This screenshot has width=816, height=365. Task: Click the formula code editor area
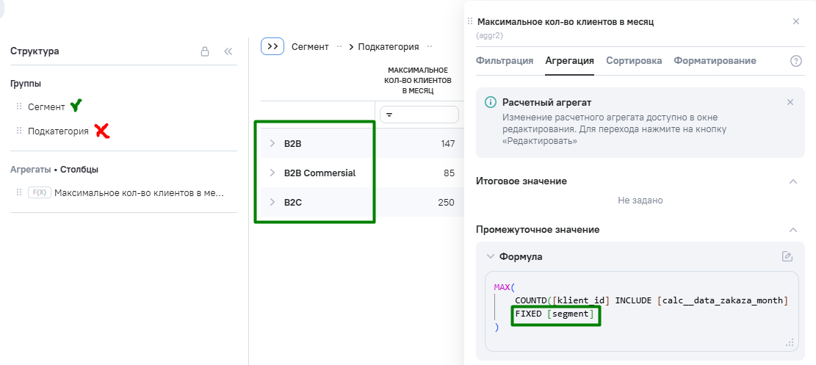[x=642, y=311]
